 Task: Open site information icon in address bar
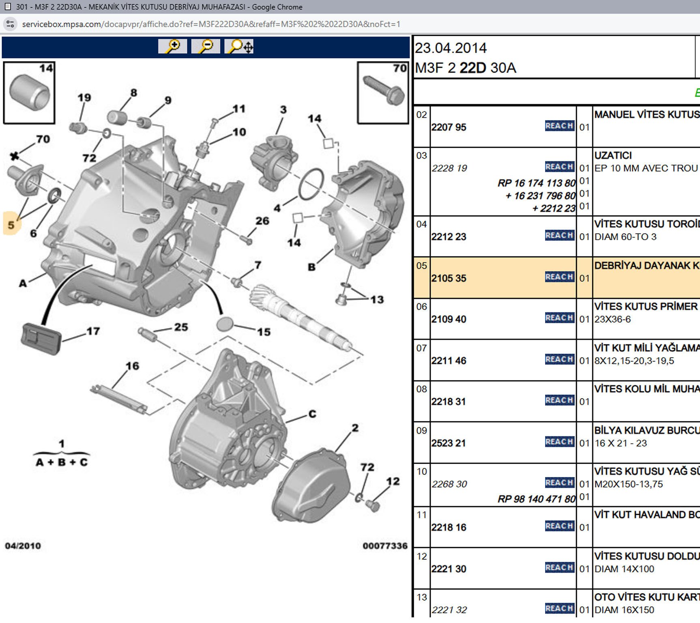(x=10, y=24)
